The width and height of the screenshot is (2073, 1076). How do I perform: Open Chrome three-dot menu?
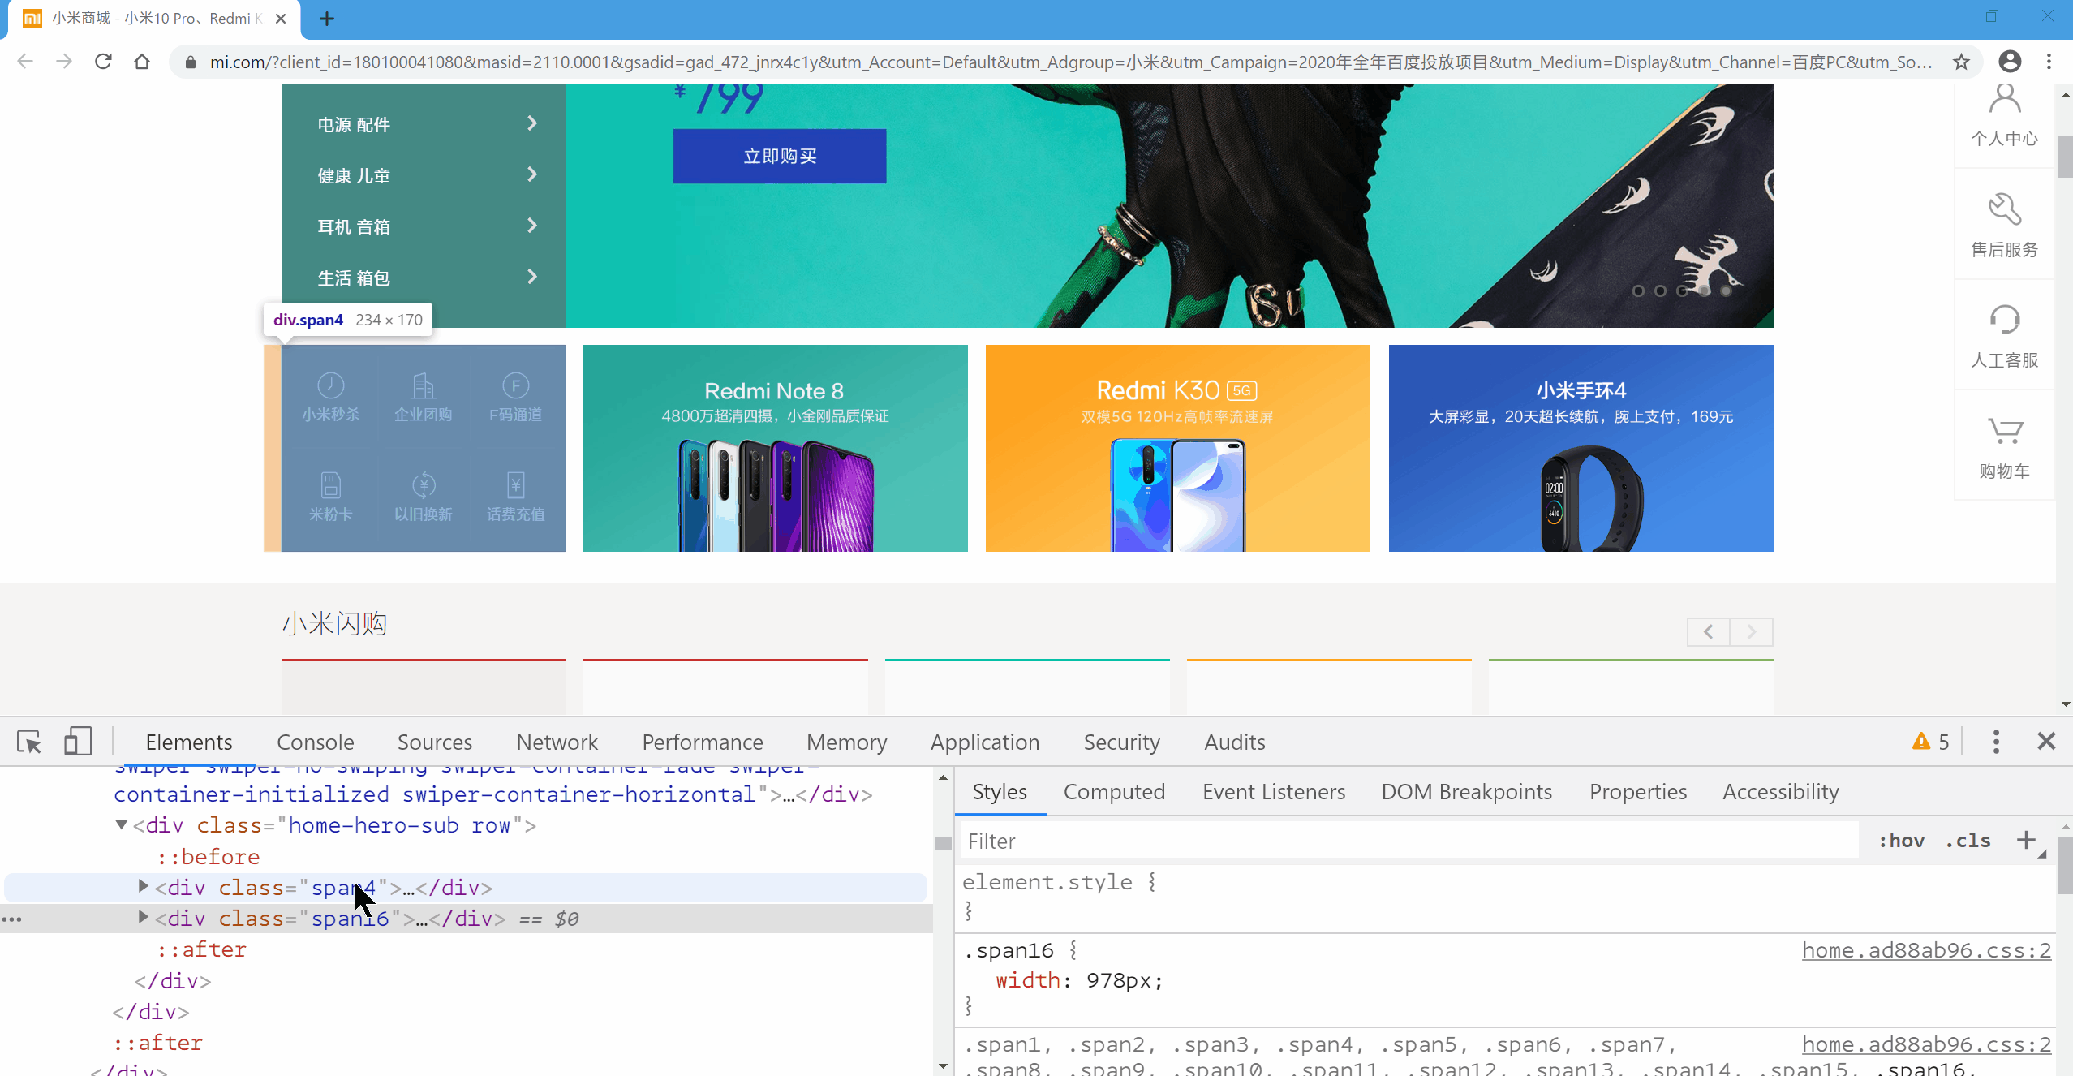point(2049,62)
